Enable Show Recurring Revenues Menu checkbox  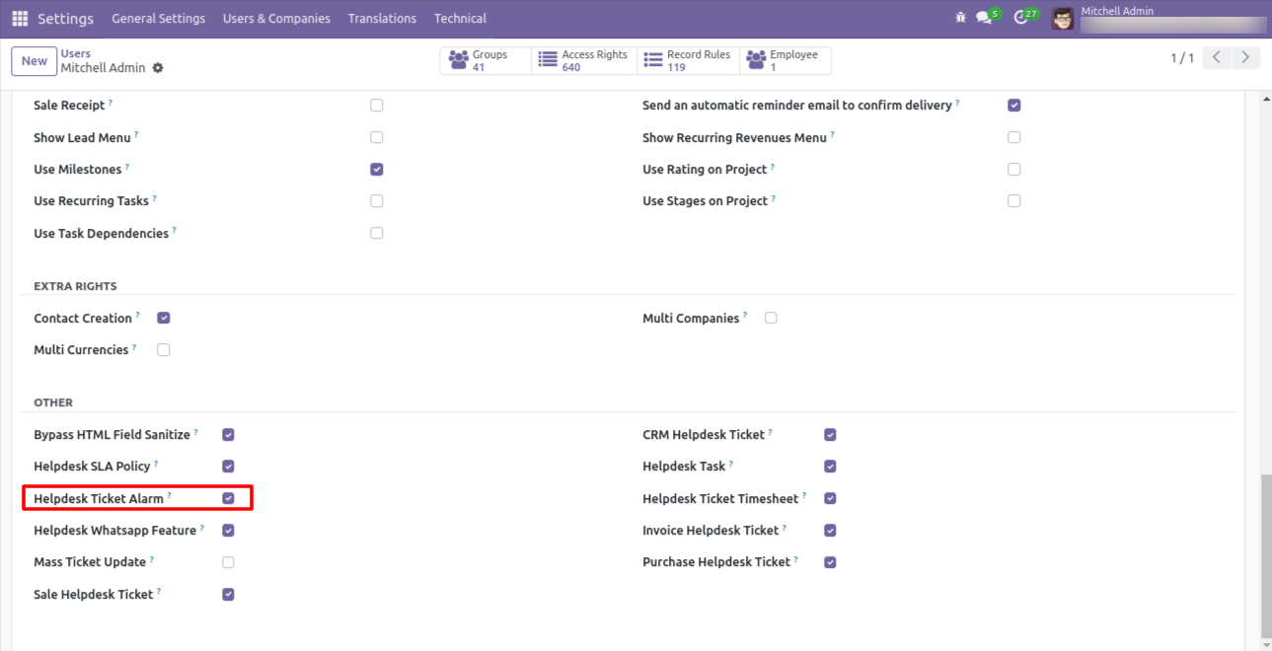click(x=1014, y=137)
